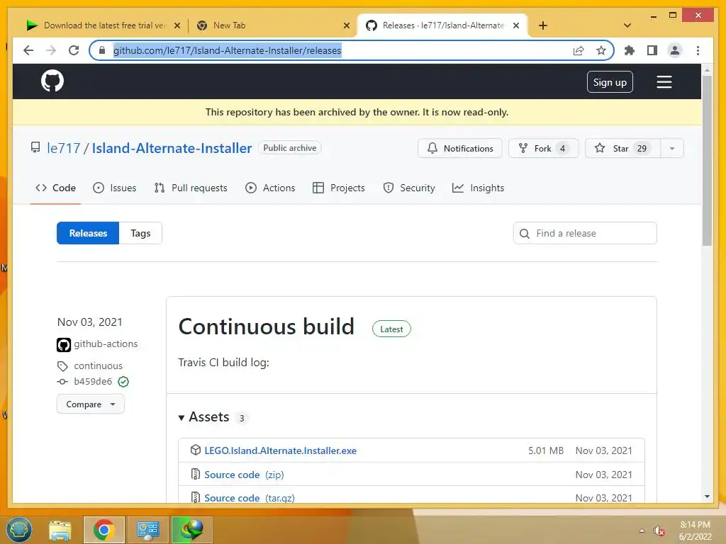Open the control panel taskbar icon
The height and width of the screenshot is (544, 726).
coord(147,530)
